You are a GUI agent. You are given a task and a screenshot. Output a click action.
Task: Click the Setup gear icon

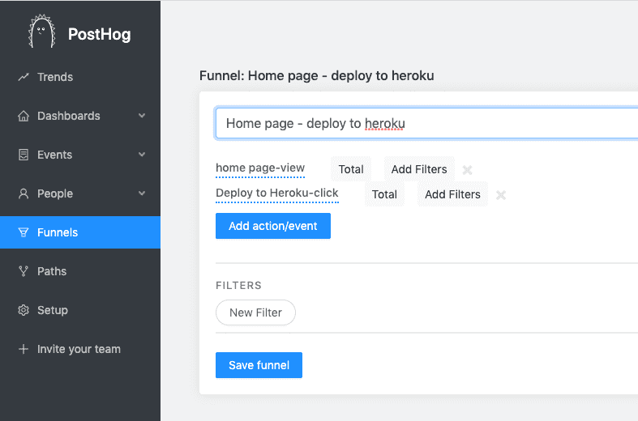pos(24,310)
